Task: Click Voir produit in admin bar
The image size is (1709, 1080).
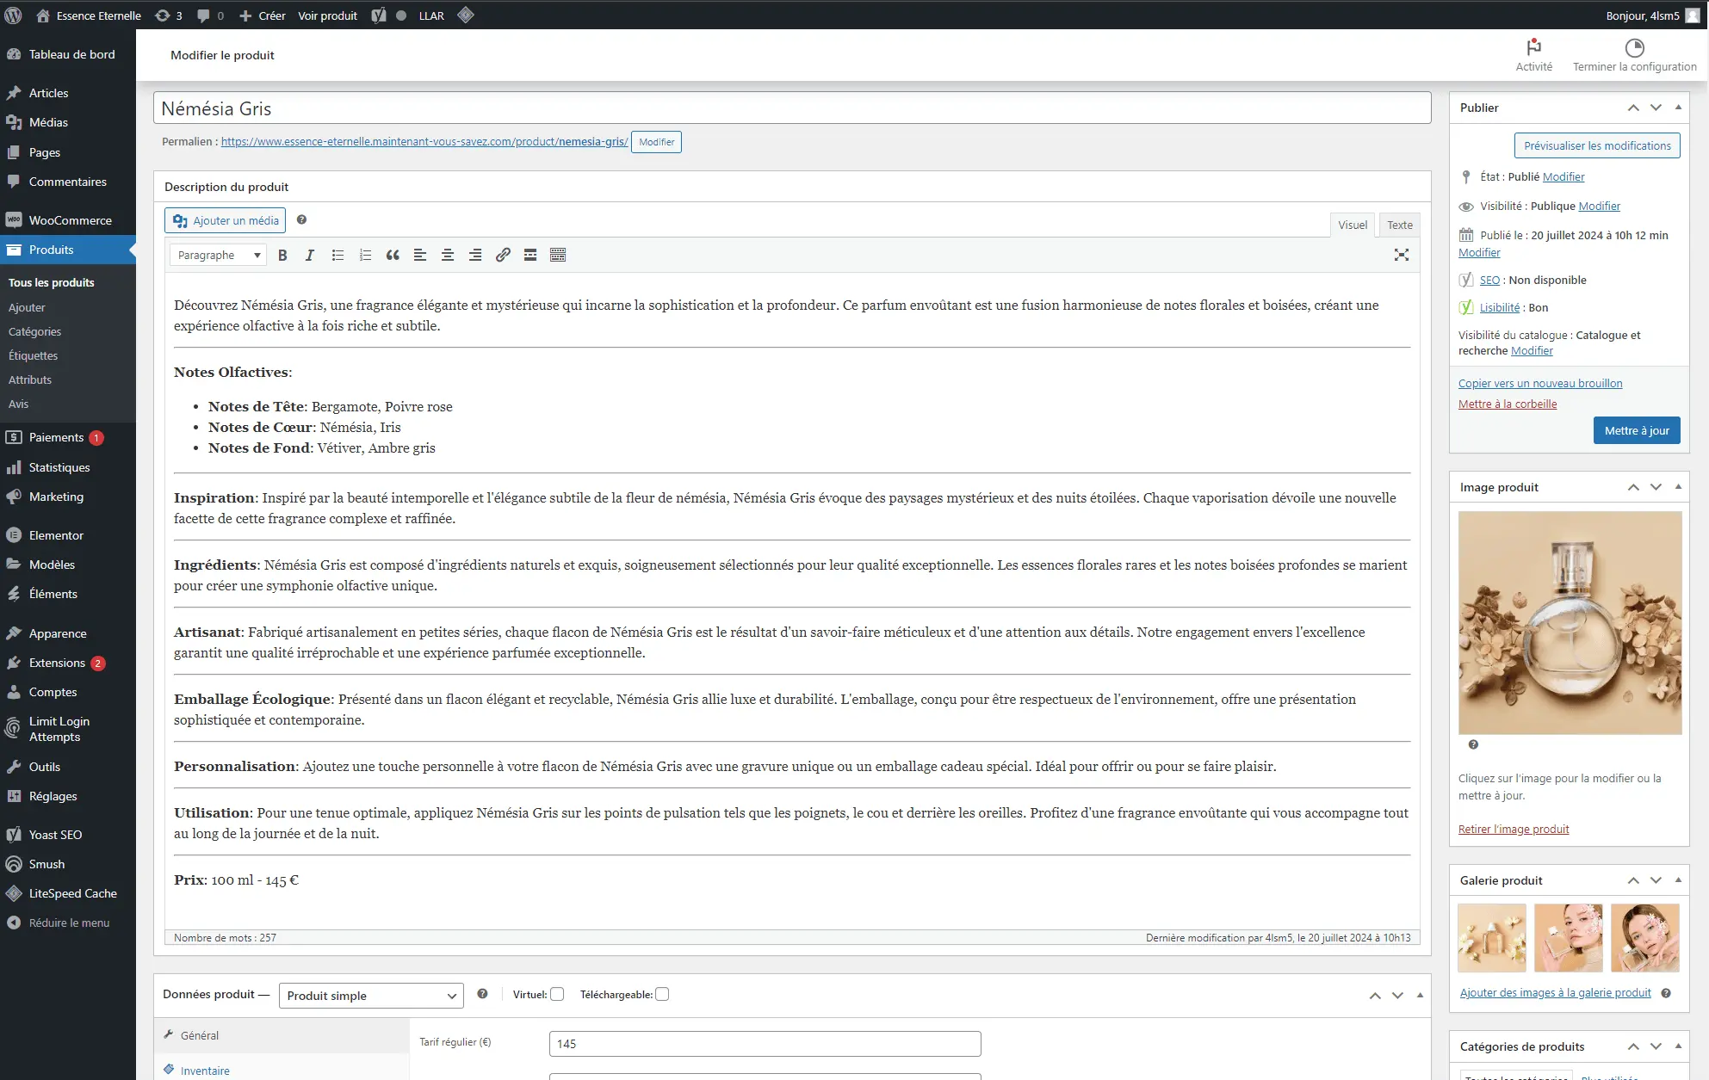Action: pos(327,15)
